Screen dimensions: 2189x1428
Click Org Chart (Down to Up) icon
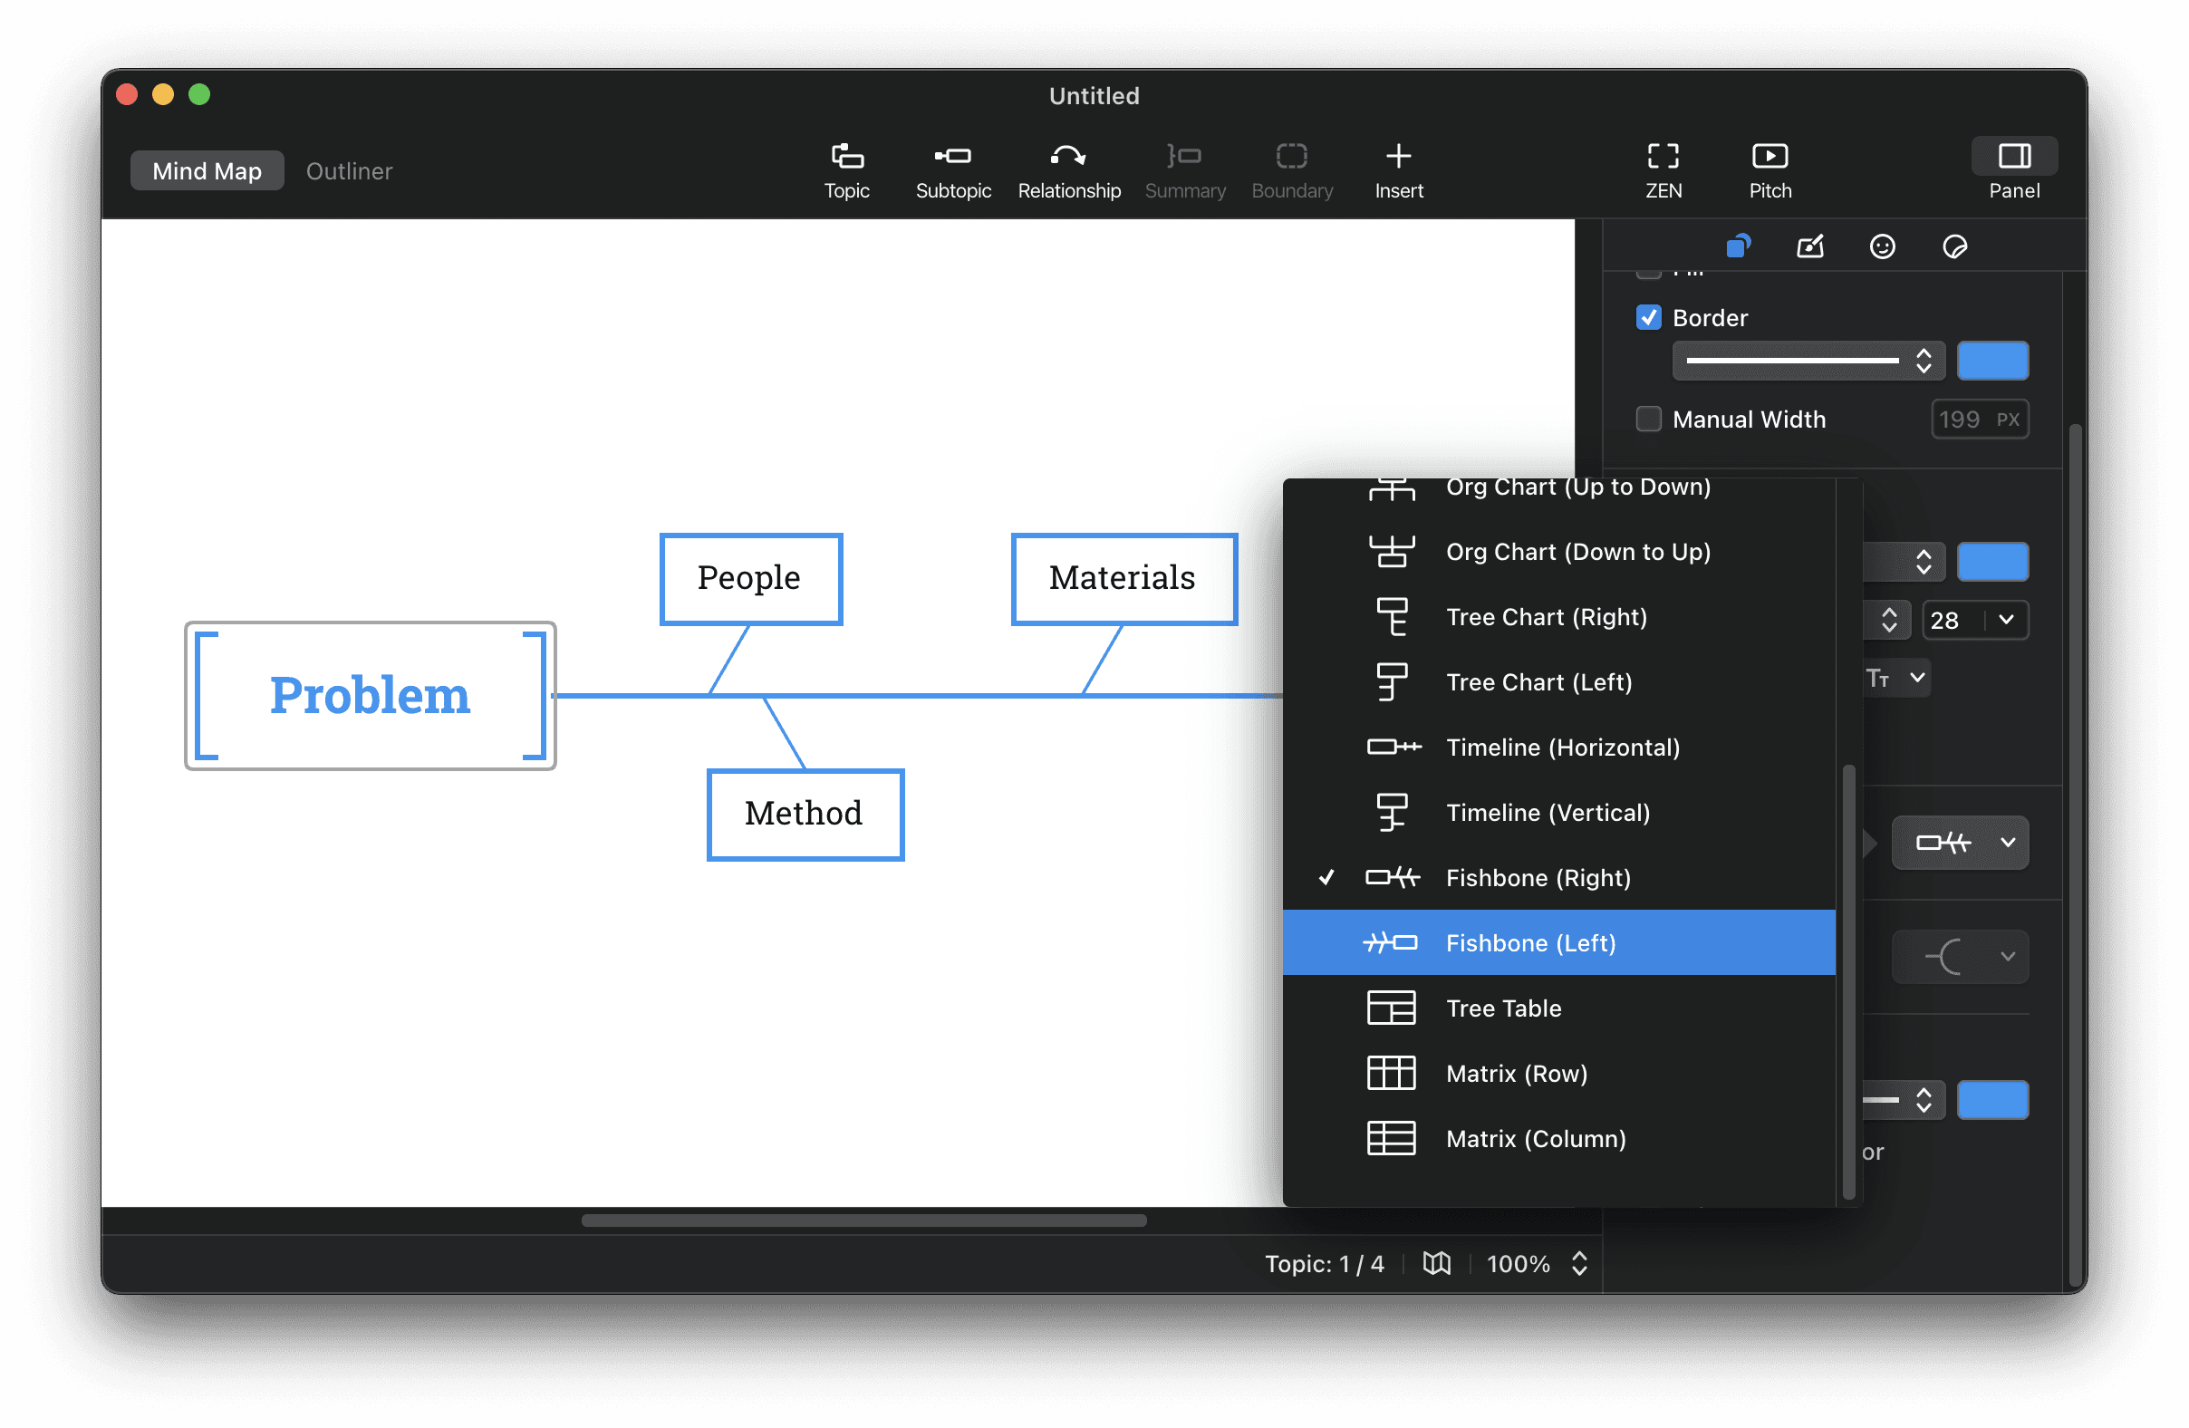point(1391,552)
